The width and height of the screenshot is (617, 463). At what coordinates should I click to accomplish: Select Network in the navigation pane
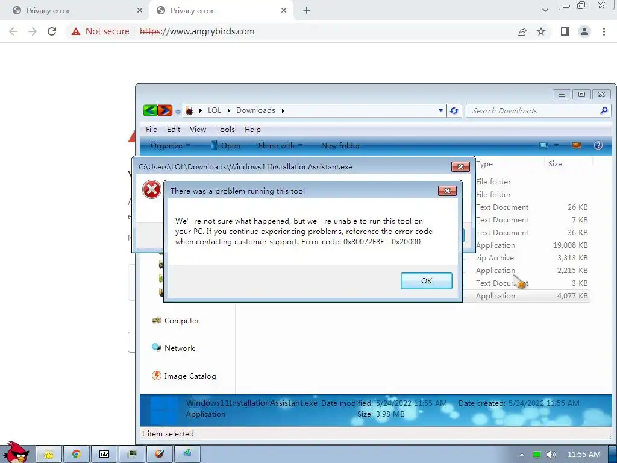[174, 348]
